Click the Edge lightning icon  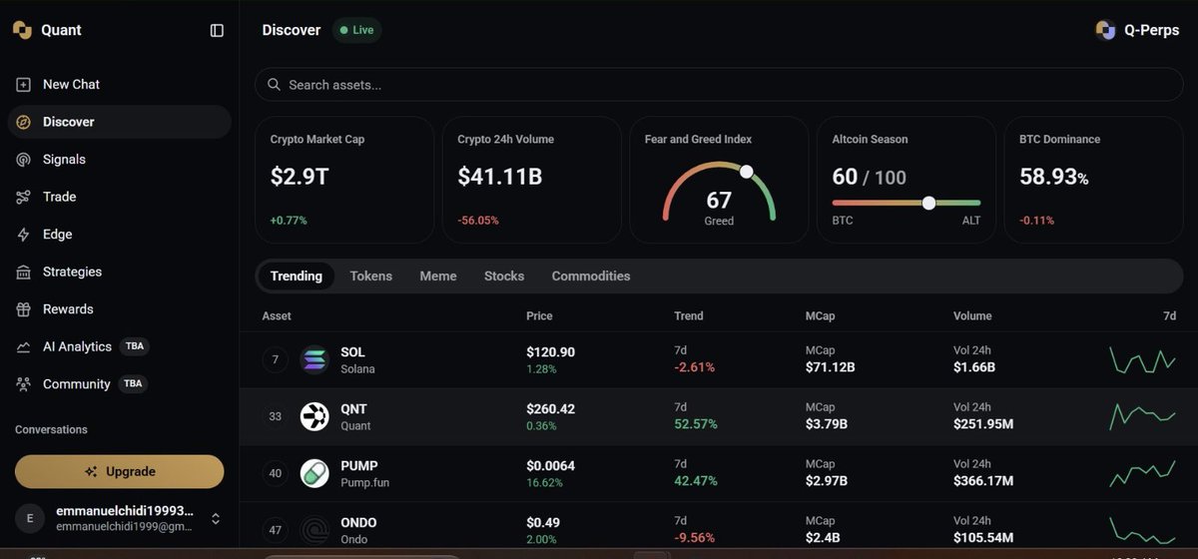(x=23, y=235)
